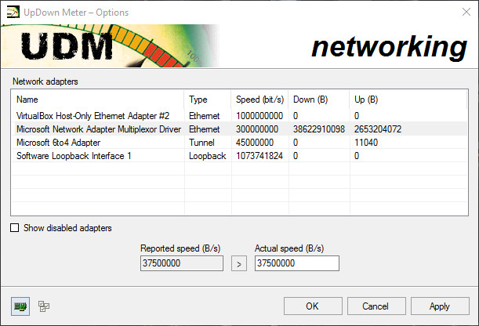Select Software Loopback Interface 1 row
This screenshot has width=479, height=326.
click(239, 156)
